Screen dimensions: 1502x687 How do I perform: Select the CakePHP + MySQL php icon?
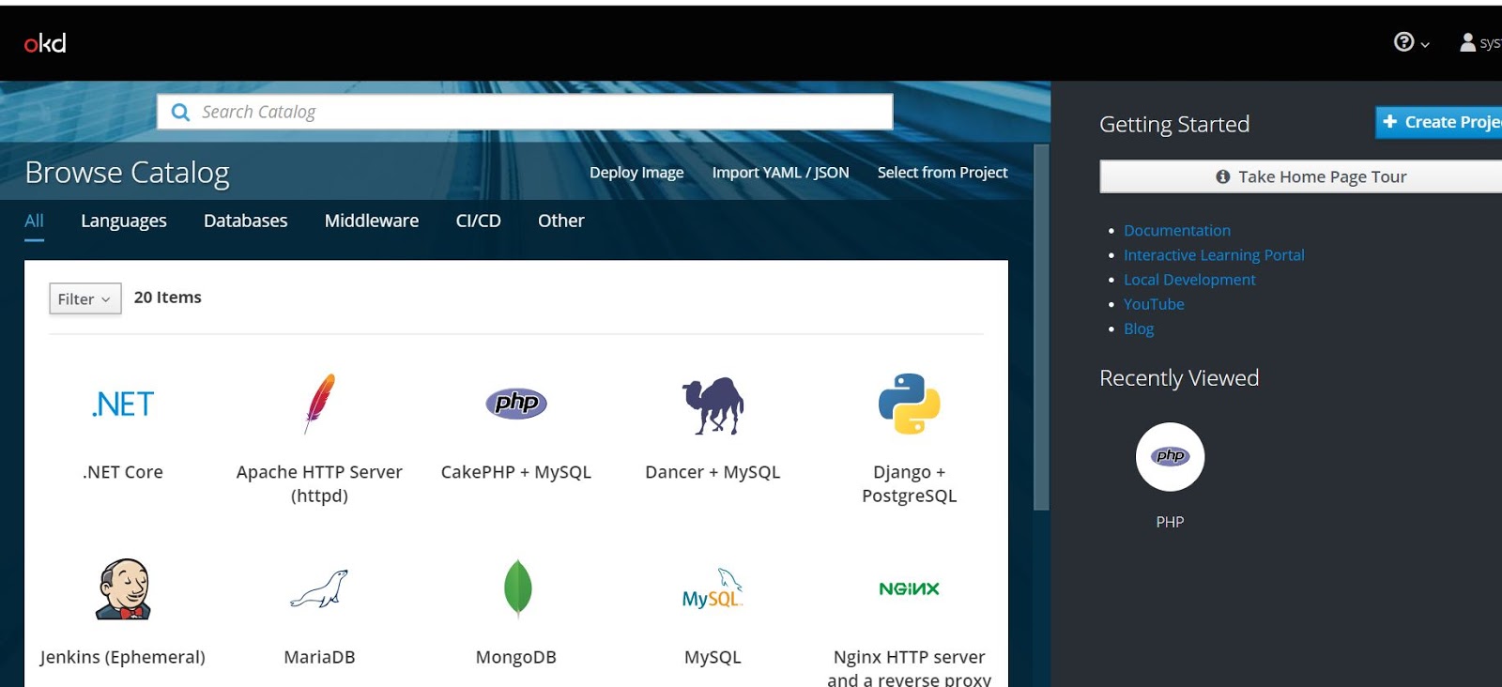click(x=516, y=404)
